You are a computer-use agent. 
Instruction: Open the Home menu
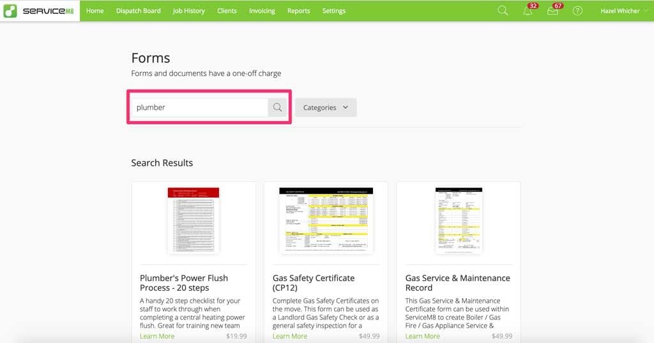(95, 11)
